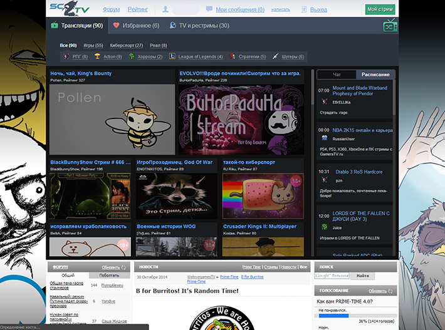445x330 pixels.
Task: Click the speech bubble messages icon
Action: pyautogui.click(x=209, y=10)
